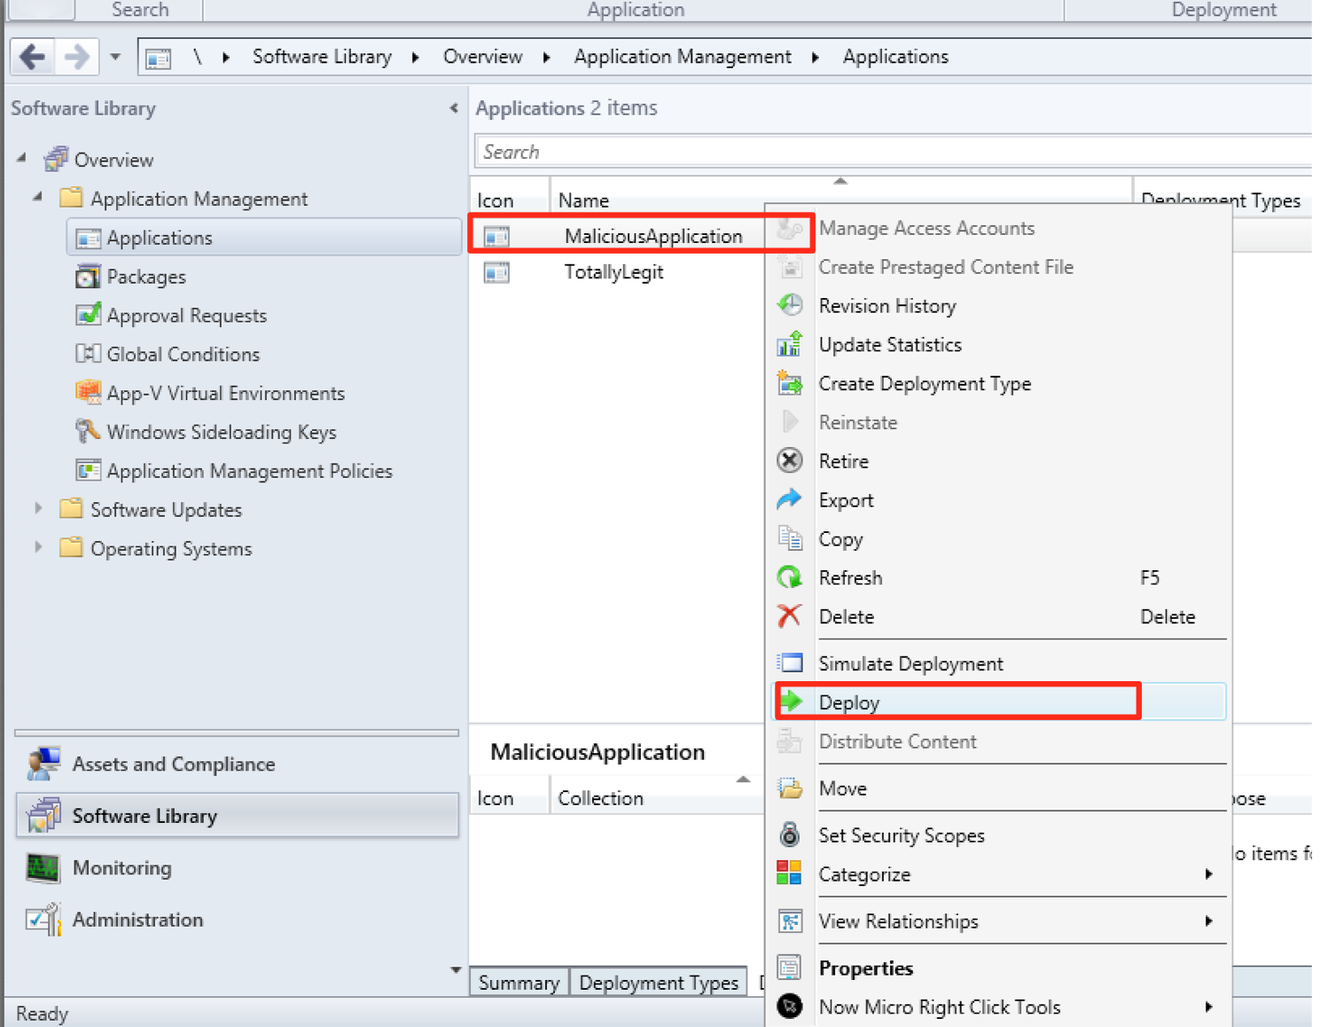Expand the Software Updates folder
1344x1027 pixels.
point(38,509)
